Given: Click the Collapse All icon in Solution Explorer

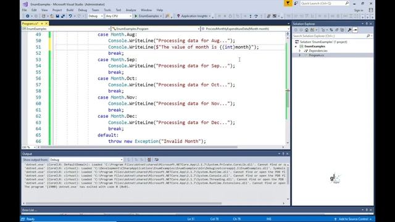Looking at the screenshot, I should pos(336,30).
